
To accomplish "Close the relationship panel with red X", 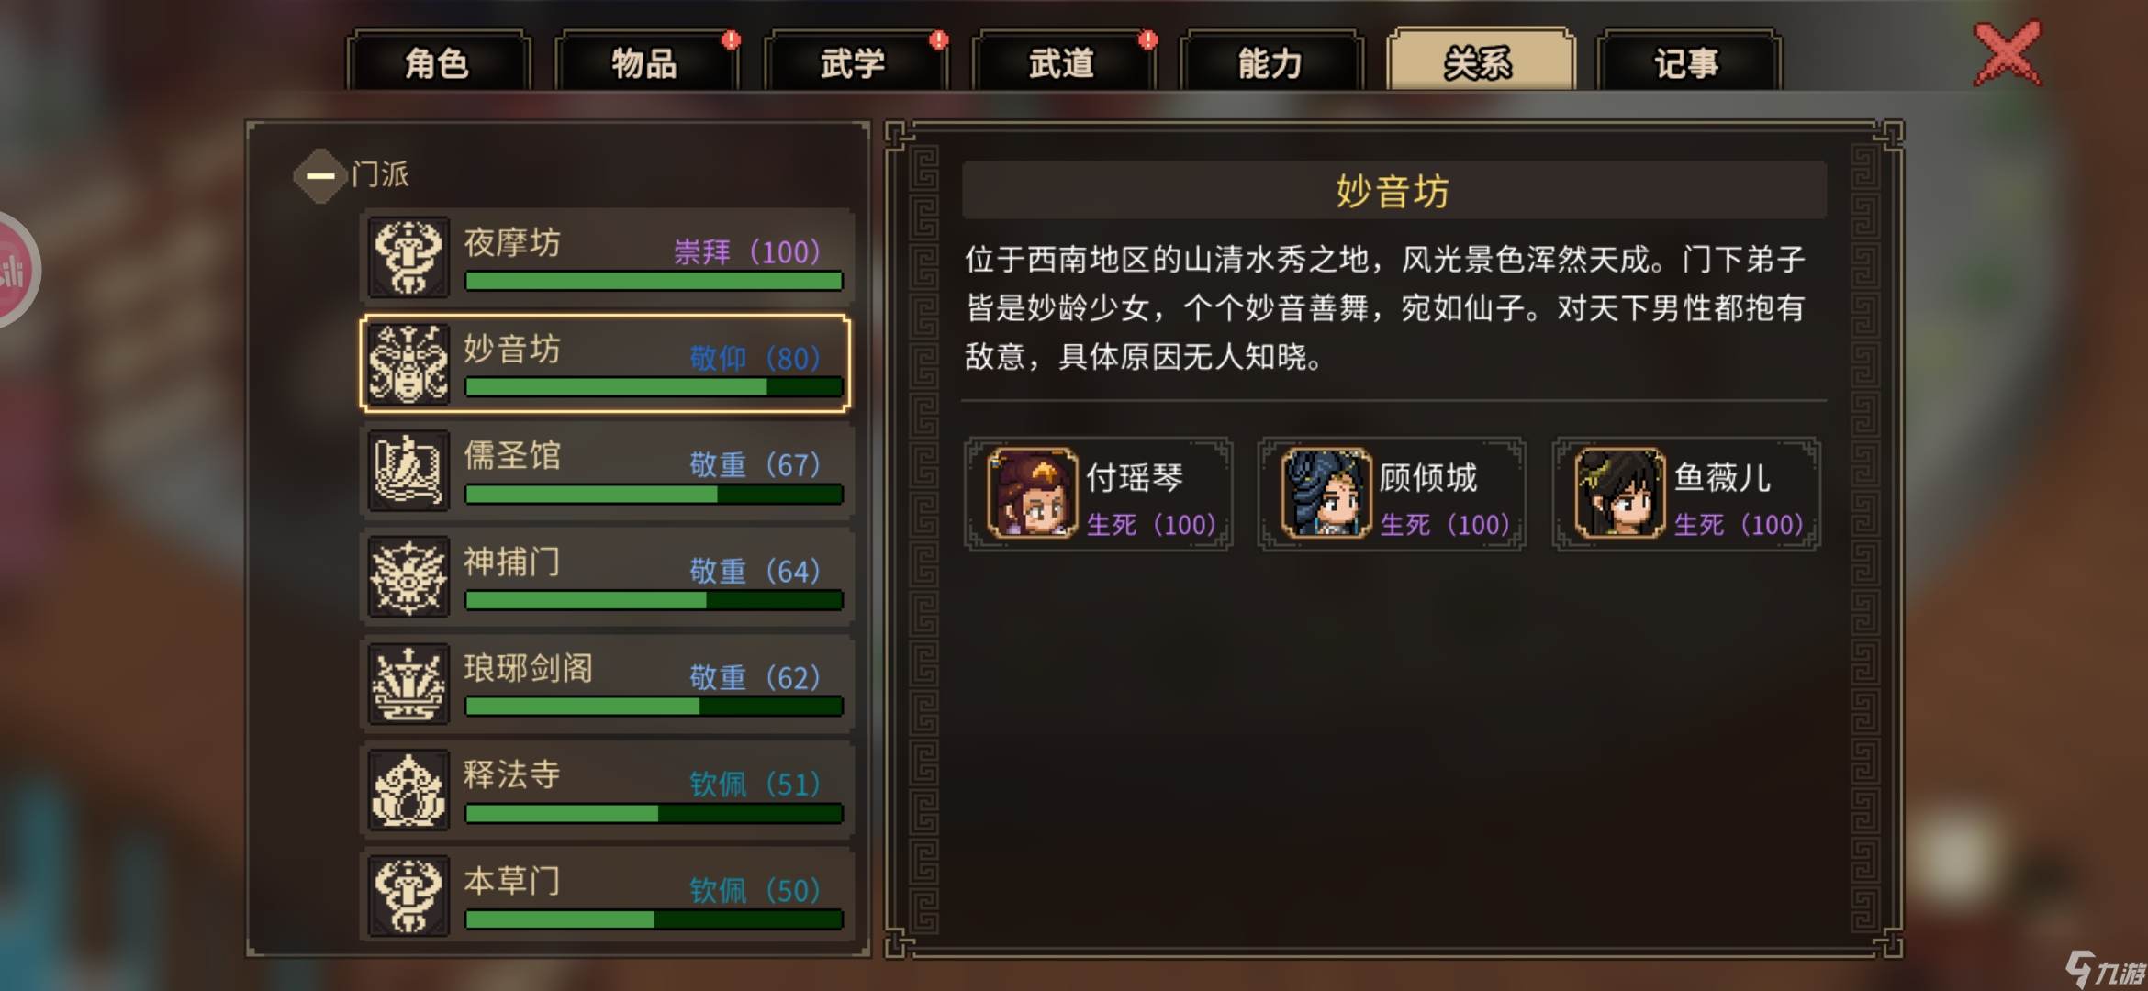I will tap(2008, 54).
